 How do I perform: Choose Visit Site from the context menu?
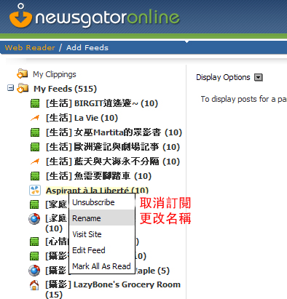pos(102,234)
